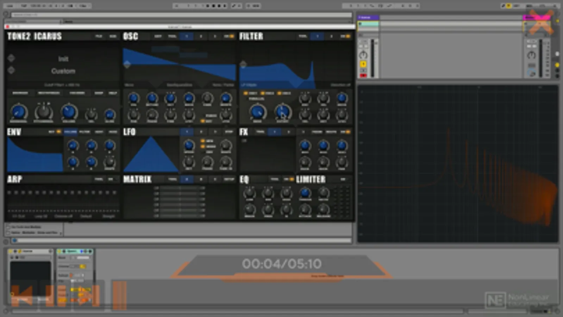Toggle yellow track activator in Ableton mixer

[363, 64]
